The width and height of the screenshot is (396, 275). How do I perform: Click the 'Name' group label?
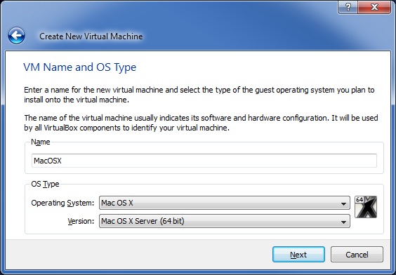click(41, 142)
